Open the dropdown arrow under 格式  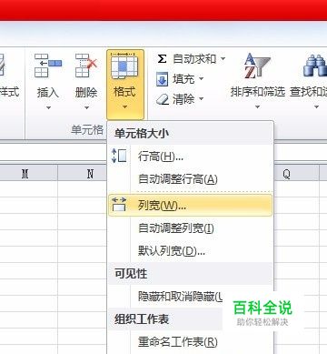[124, 106]
